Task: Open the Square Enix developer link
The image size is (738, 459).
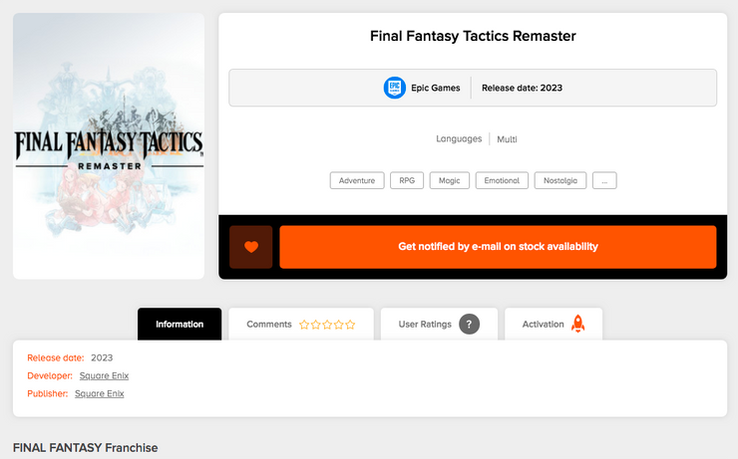Action: click(104, 375)
